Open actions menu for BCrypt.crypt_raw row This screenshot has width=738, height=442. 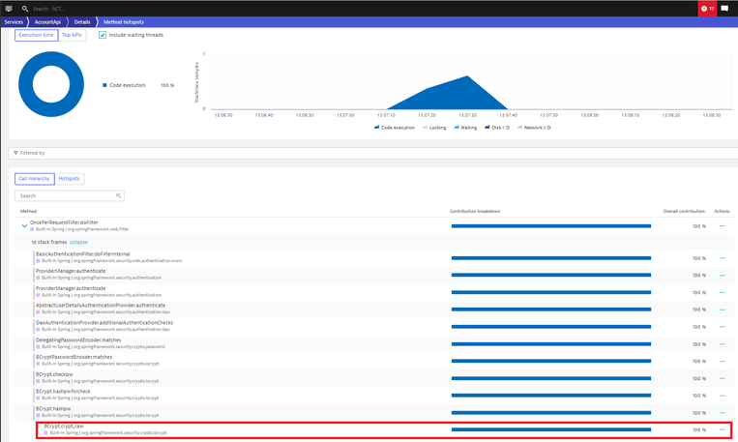722,429
